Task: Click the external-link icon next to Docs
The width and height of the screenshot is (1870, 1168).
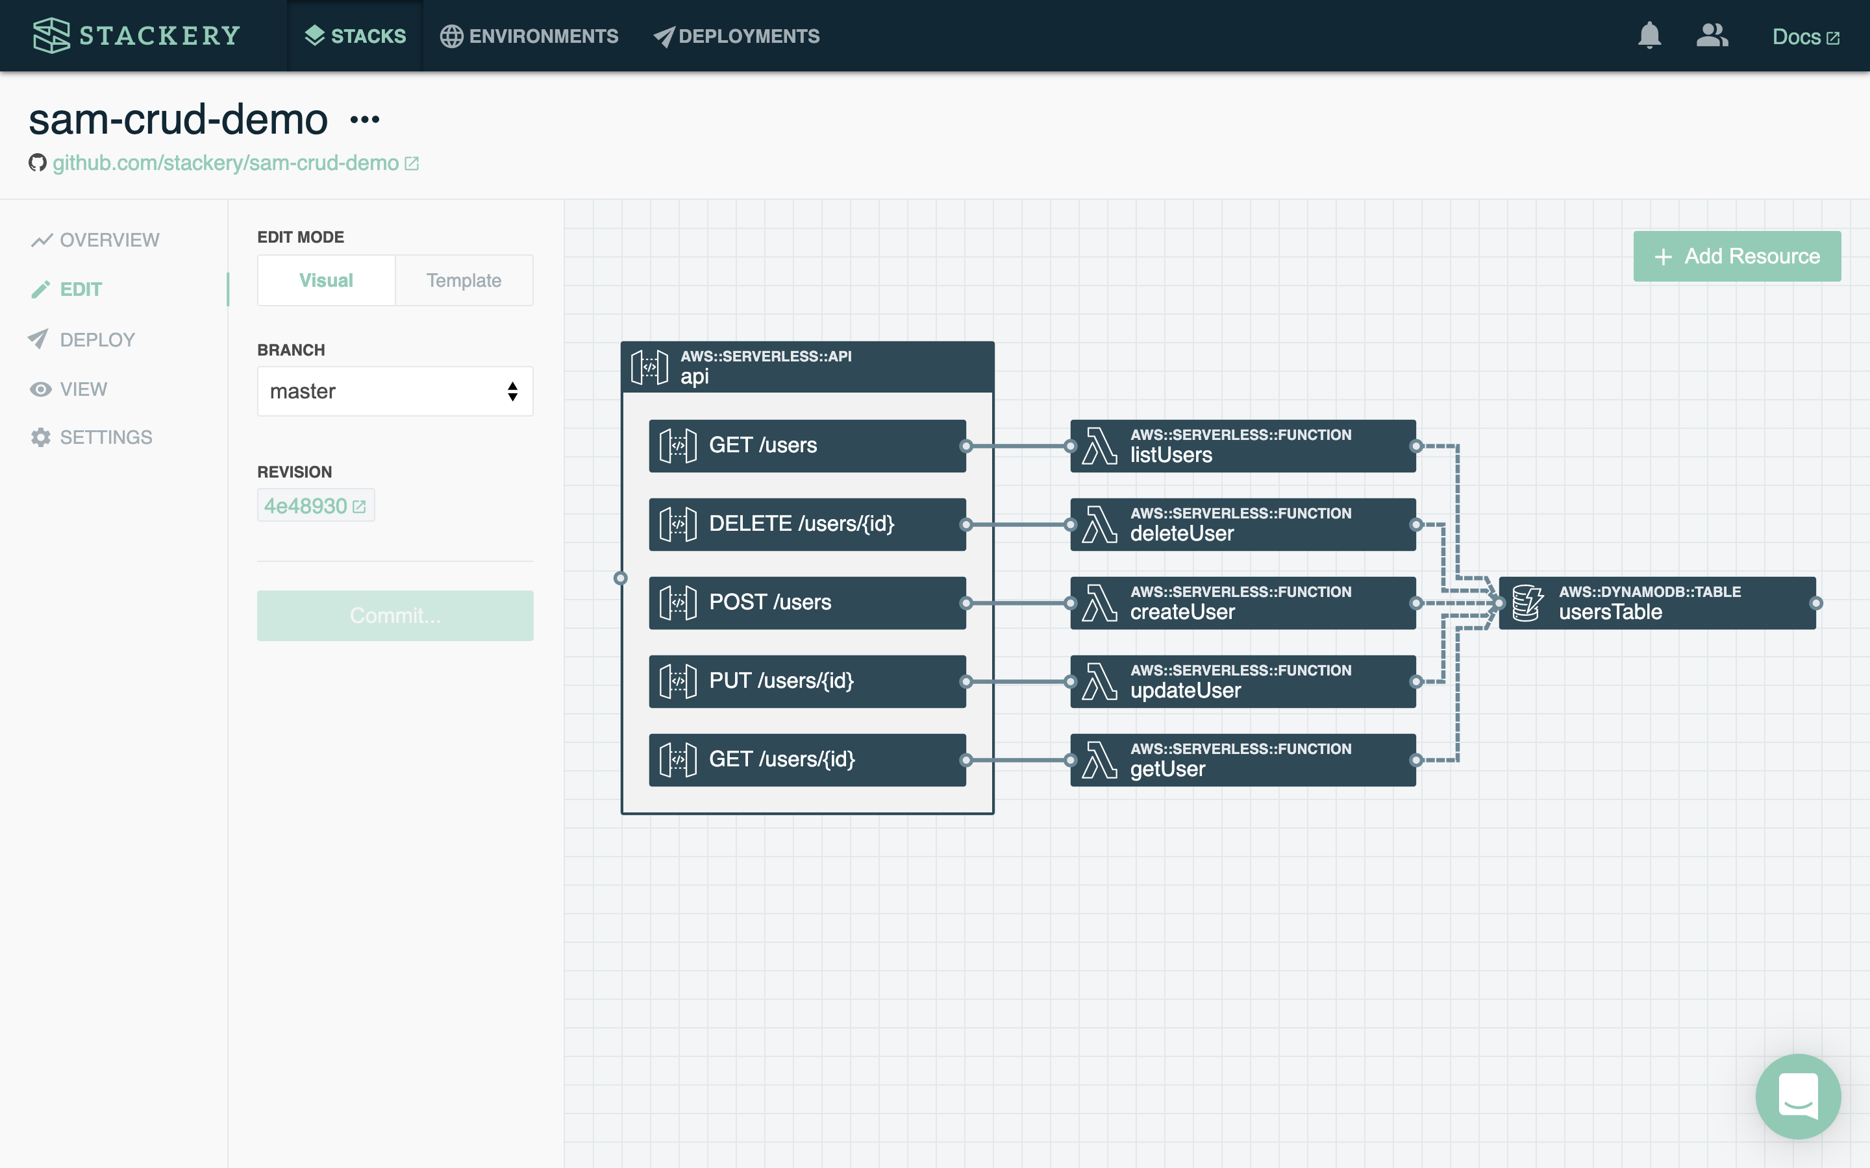Action: coord(1833,38)
